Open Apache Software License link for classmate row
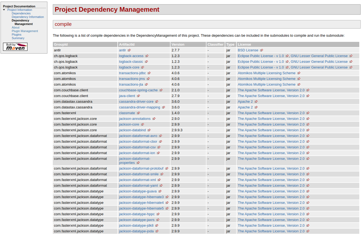The width and height of the screenshot is (362, 234). point(271,113)
